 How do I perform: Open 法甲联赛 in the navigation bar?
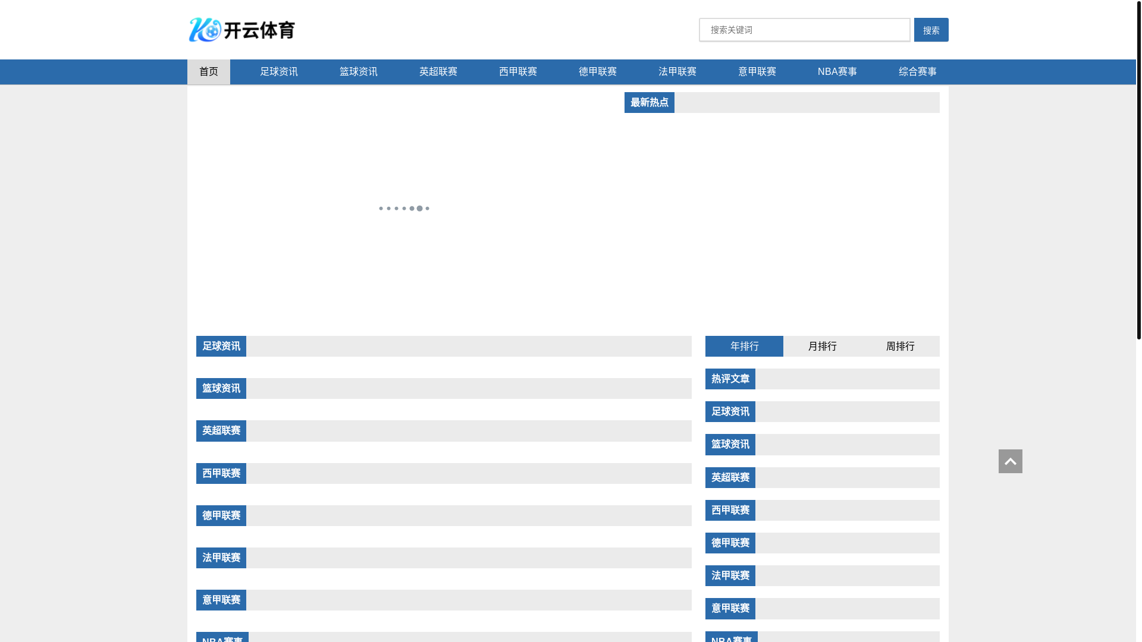coord(677,72)
